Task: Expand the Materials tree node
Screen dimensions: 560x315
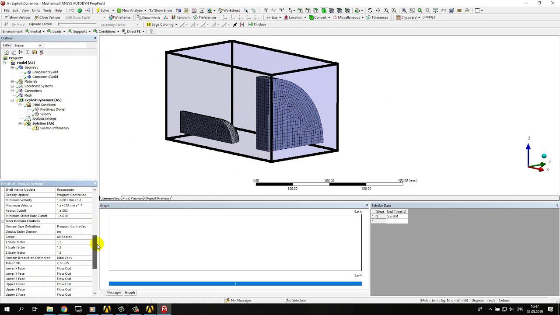Action: [12, 81]
